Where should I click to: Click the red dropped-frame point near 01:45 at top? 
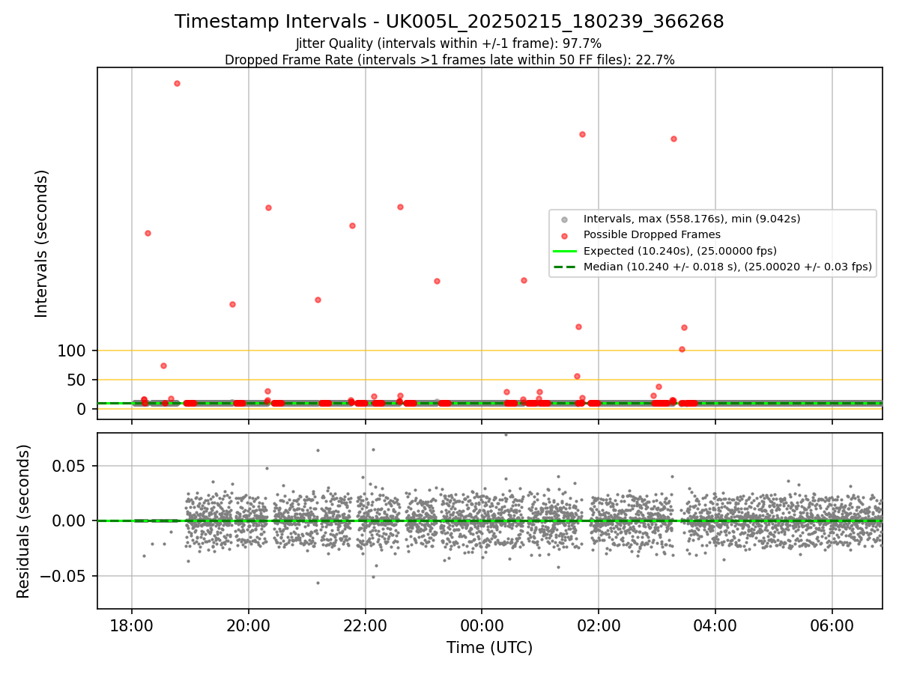pos(582,134)
